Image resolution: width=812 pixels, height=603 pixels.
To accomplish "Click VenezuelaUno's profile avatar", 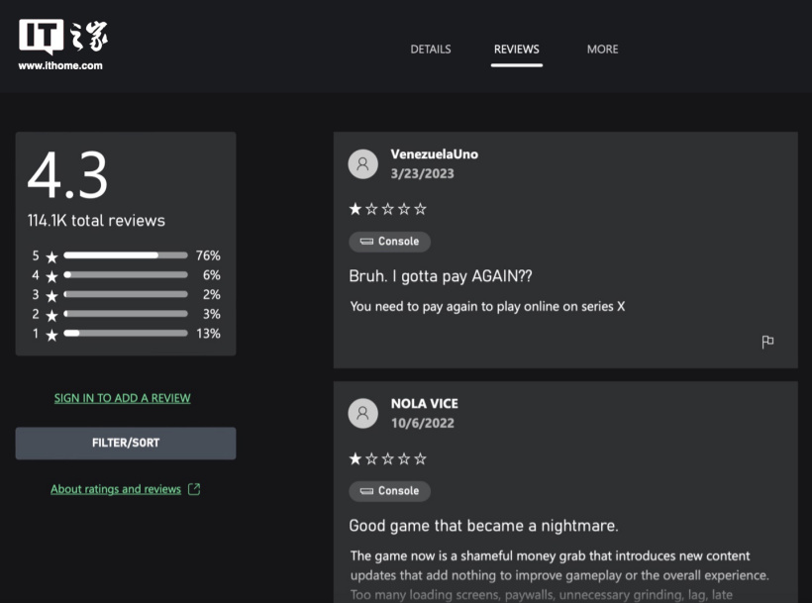I will click(363, 164).
